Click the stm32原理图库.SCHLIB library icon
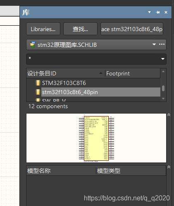Viewport: 174px width, 206px height. click(x=33, y=44)
